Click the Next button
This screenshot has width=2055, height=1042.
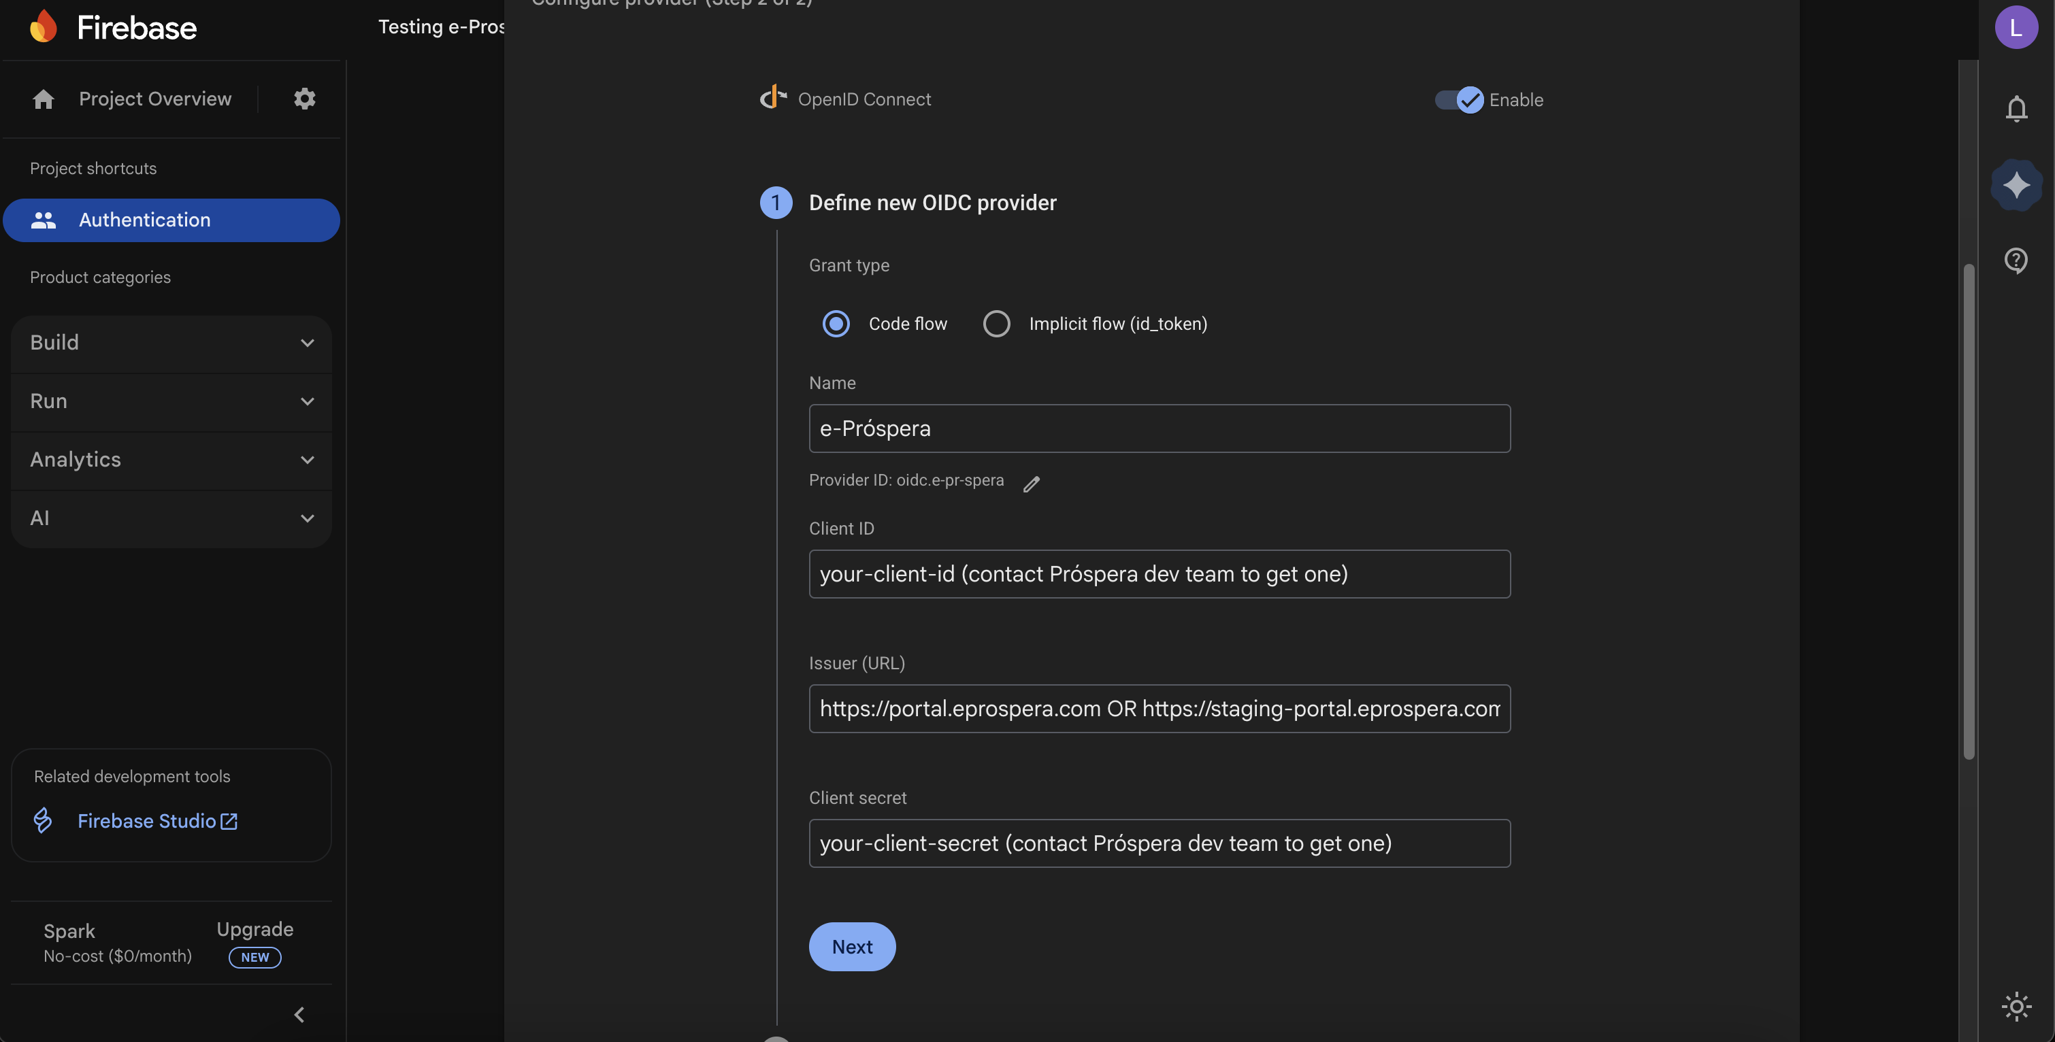click(851, 946)
